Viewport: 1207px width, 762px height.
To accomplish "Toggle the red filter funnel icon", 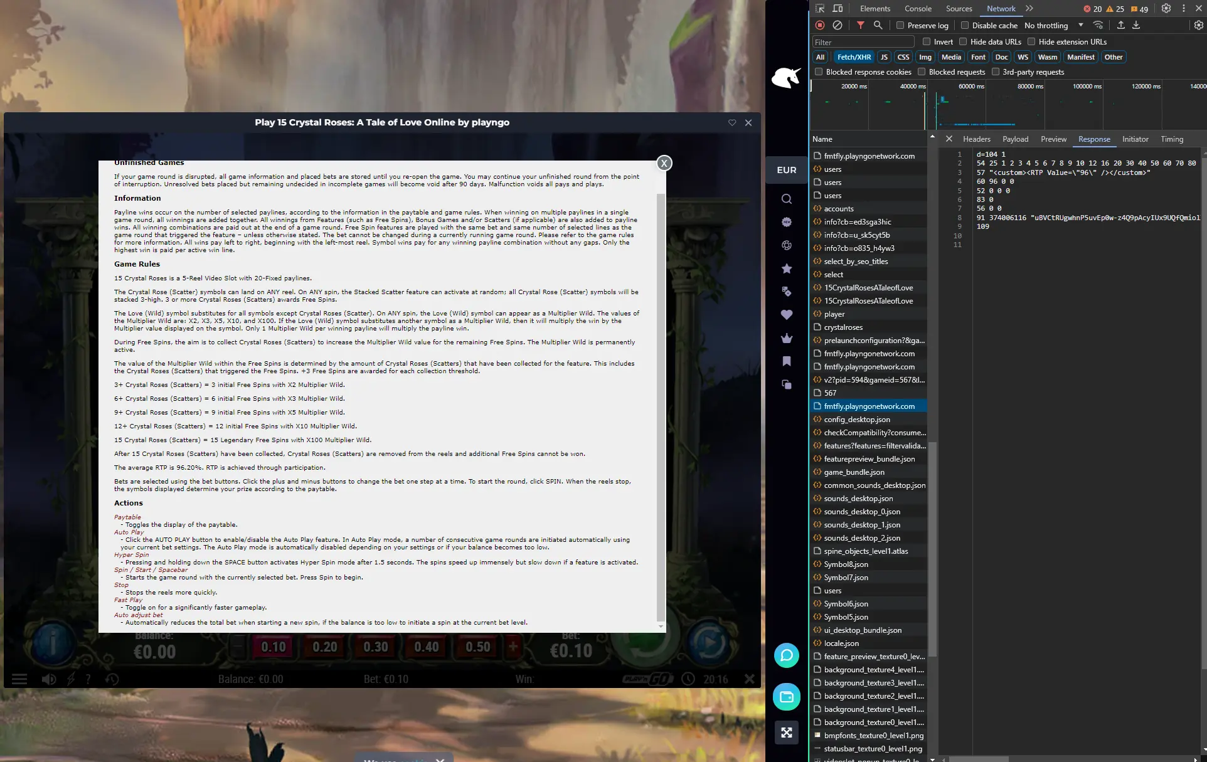I will (x=861, y=25).
